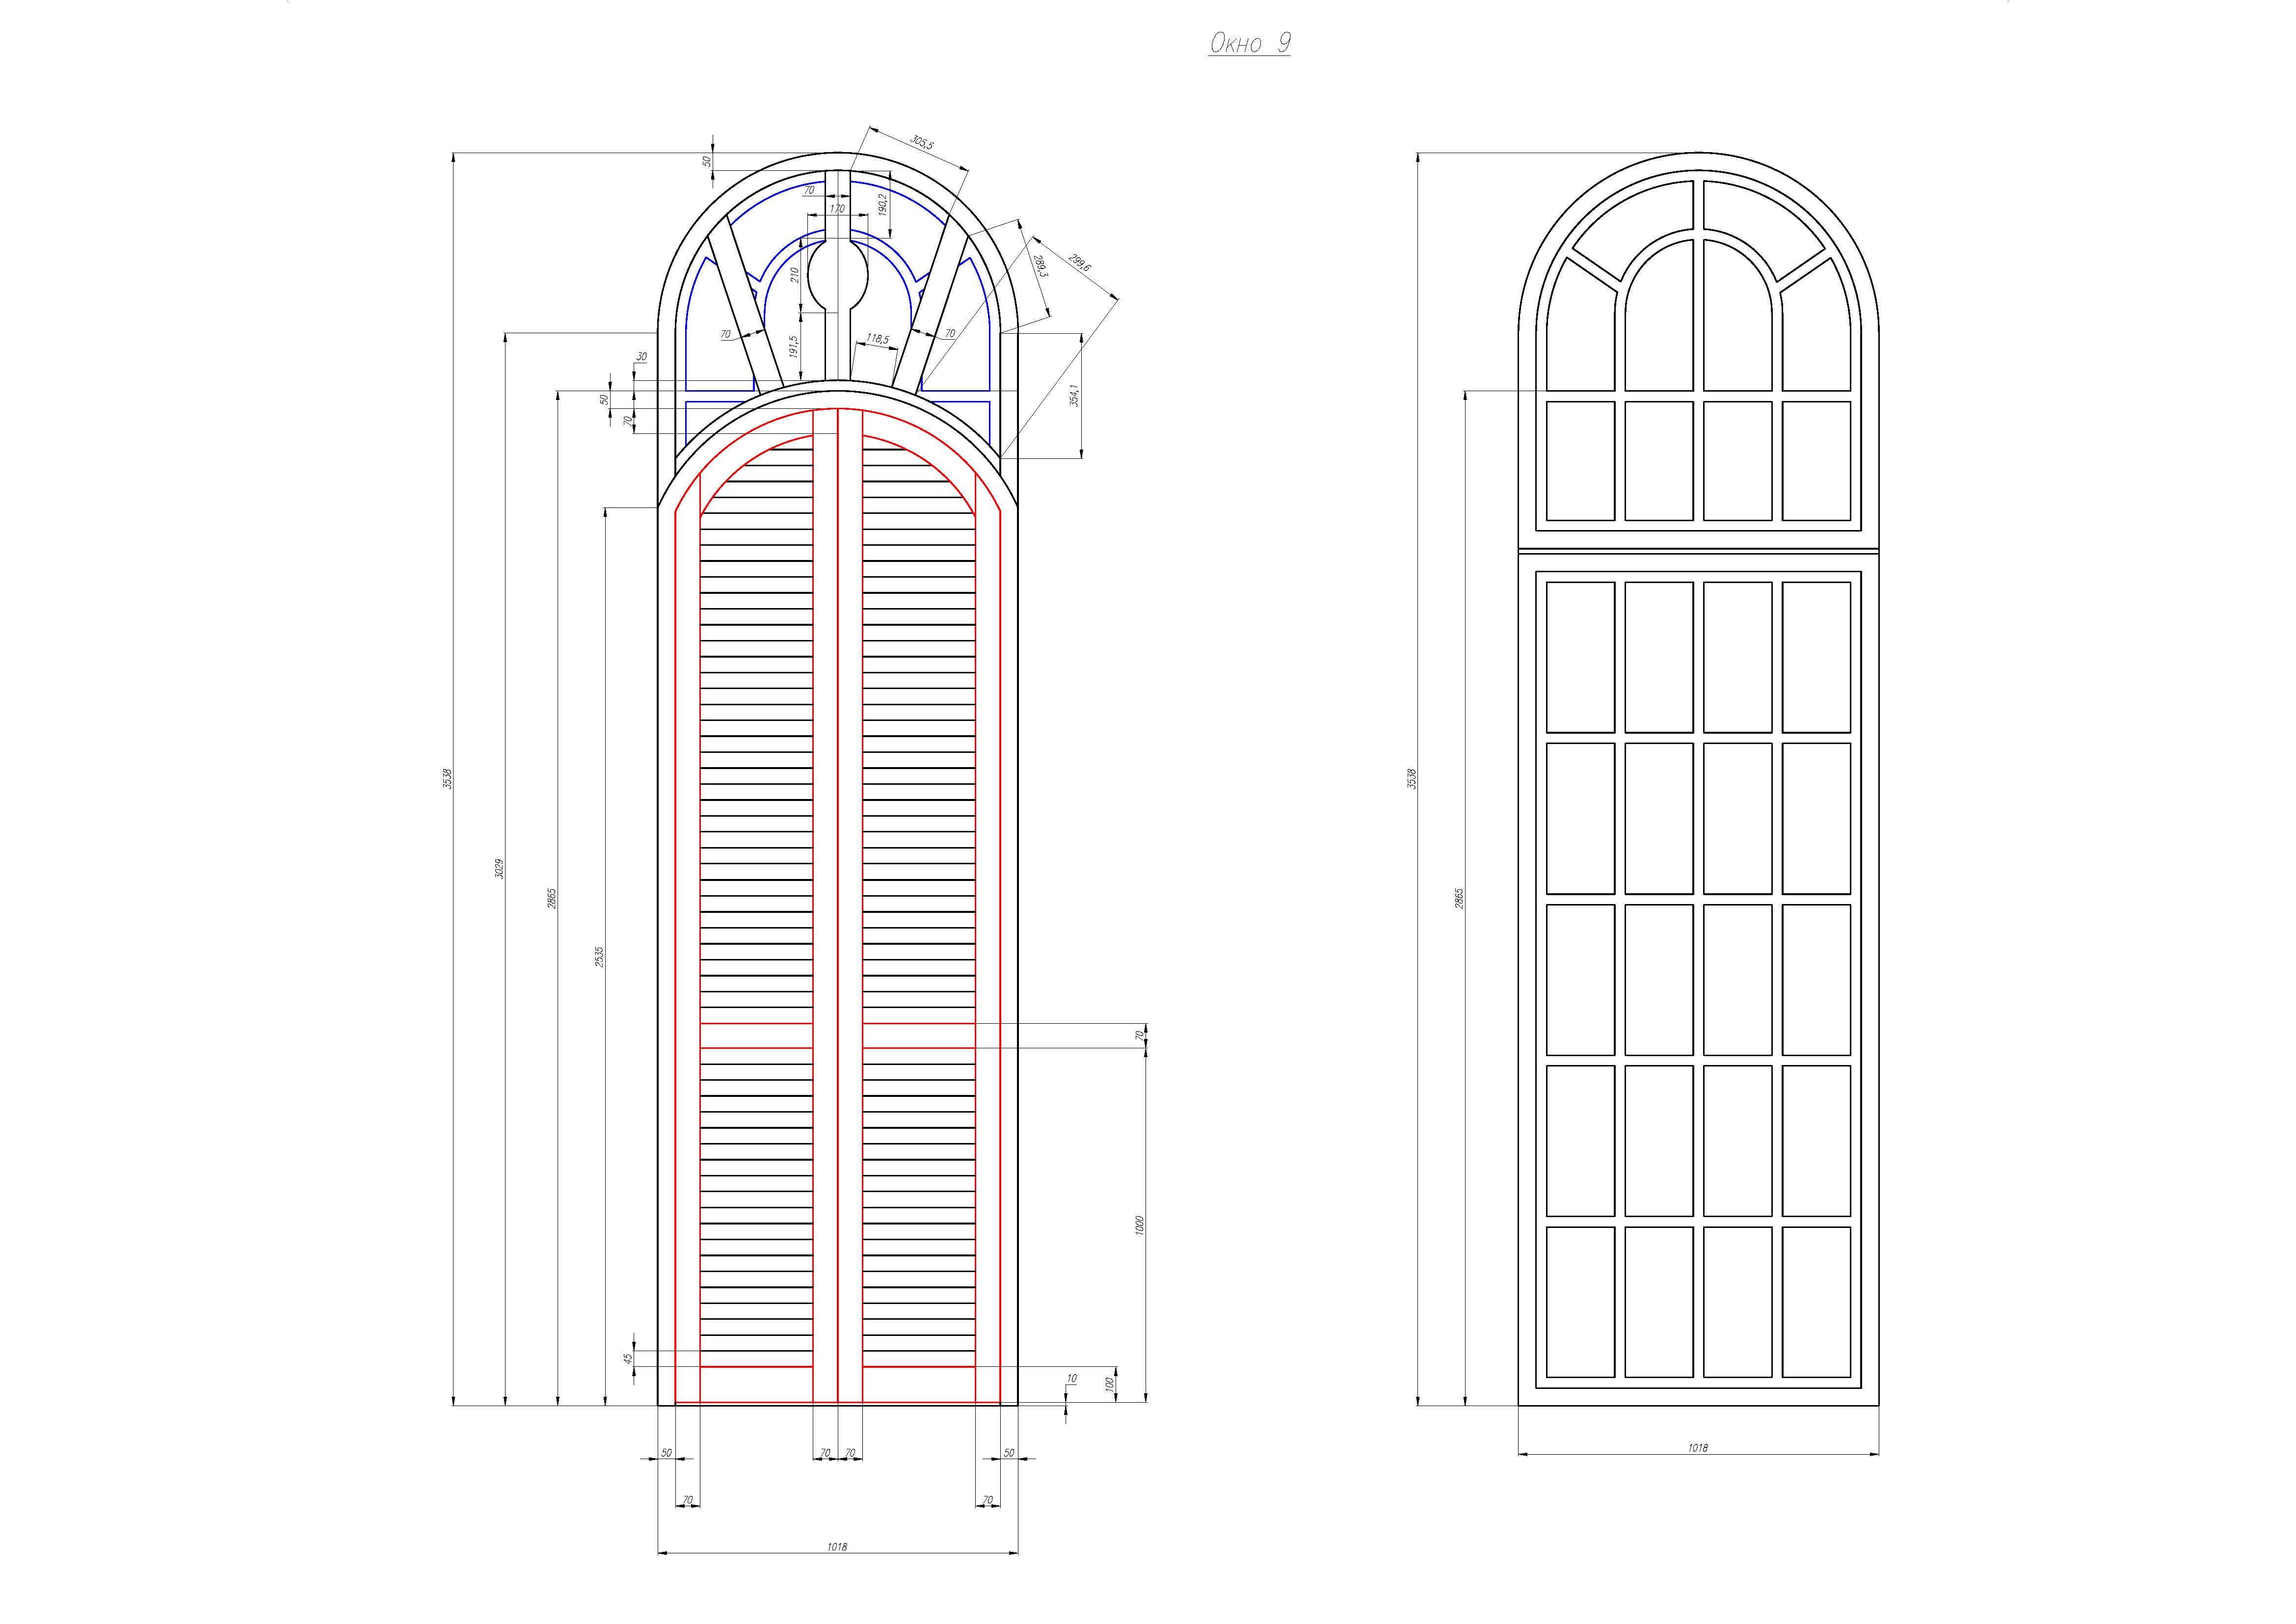The height and width of the screenshot is (1624, 2296).
Task: Click the 3538 height dimension on right drawing
Action: pyautogui.click(x=1412, y=779)
